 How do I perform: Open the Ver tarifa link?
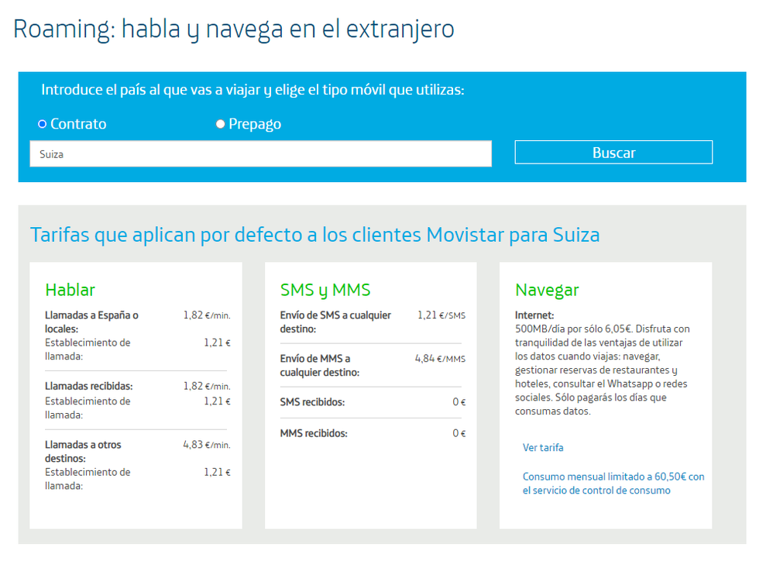click(x=543, y=448)
